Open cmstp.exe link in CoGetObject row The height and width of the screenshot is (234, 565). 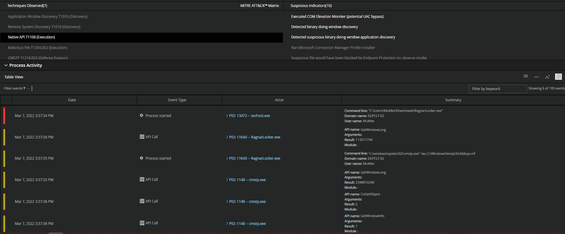(248, 202)
